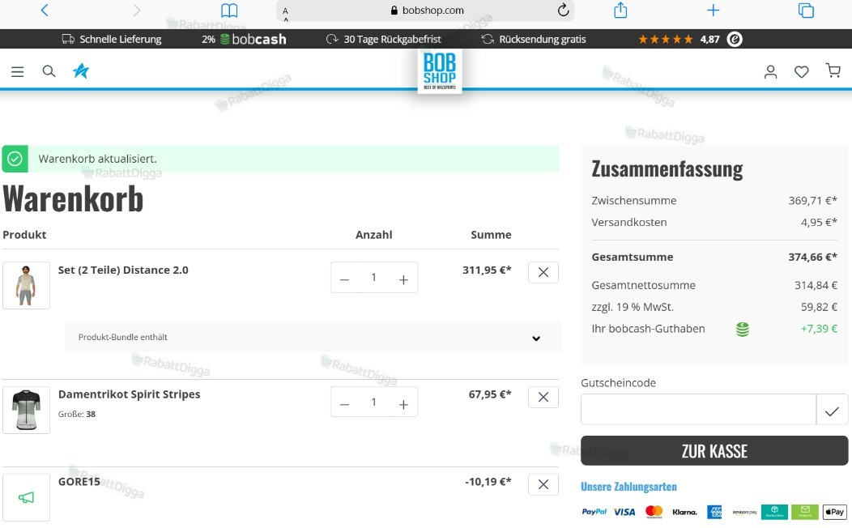
Task: Open the Safari tabs overview
Action: (x=806, y=11)
